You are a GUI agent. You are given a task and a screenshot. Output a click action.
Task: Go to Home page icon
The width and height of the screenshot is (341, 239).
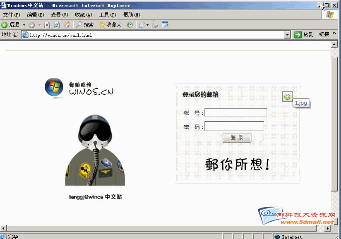click(x=67, y=25)
